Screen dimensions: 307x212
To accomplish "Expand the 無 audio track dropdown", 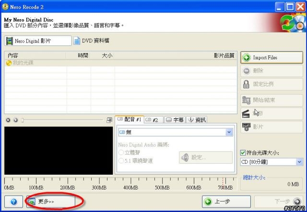I will [x=229, y=132].
